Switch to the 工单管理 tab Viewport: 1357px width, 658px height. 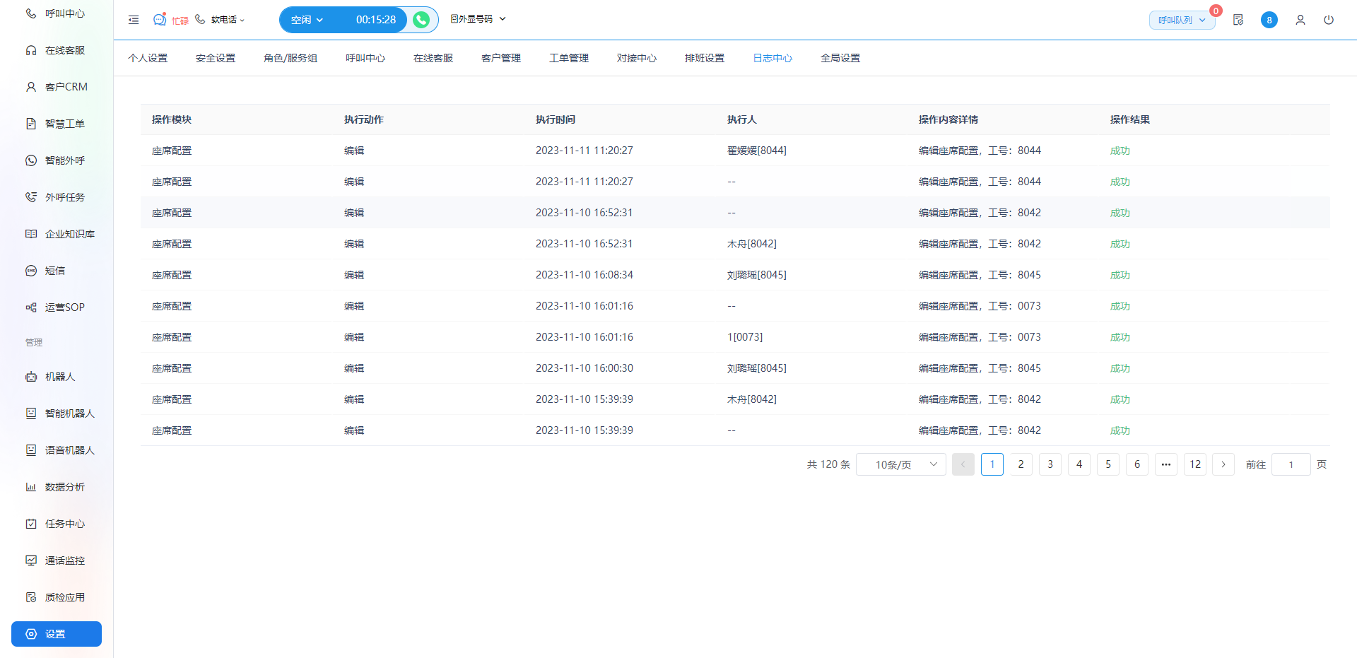pos(569,58)
